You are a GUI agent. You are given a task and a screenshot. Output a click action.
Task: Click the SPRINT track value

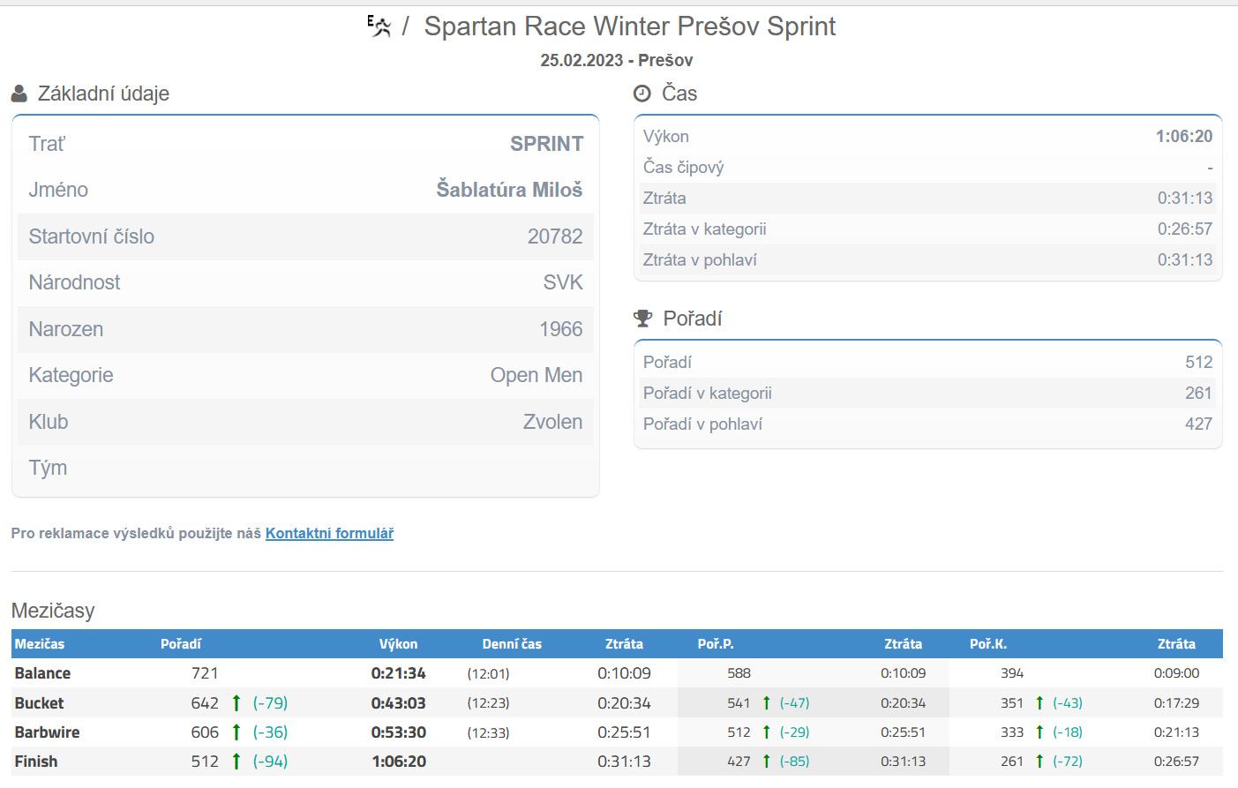point(546,144)
